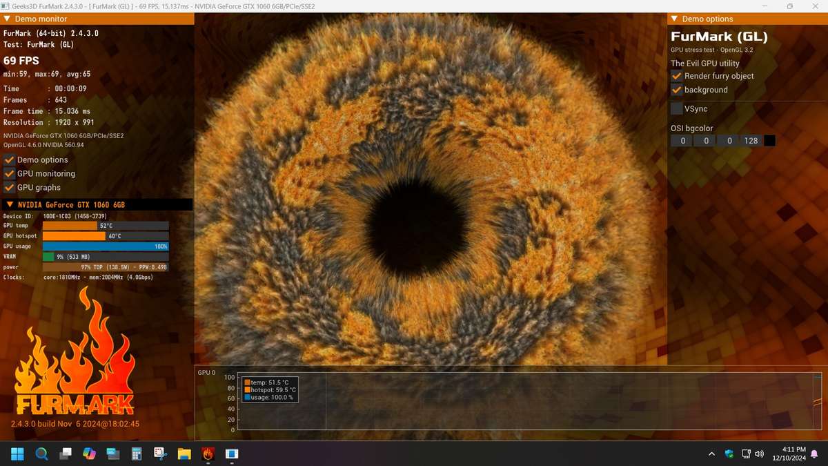Open Copilot from the taskbar
This screenshot has width=828, height=466.
point(89,454)
